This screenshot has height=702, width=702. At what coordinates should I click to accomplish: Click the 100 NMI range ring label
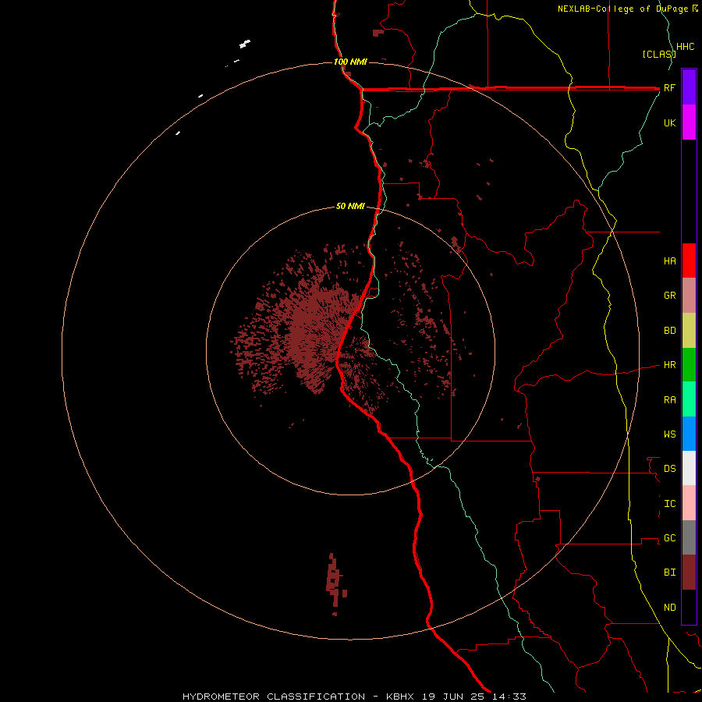pyautogui.click(x=350, y=62)
